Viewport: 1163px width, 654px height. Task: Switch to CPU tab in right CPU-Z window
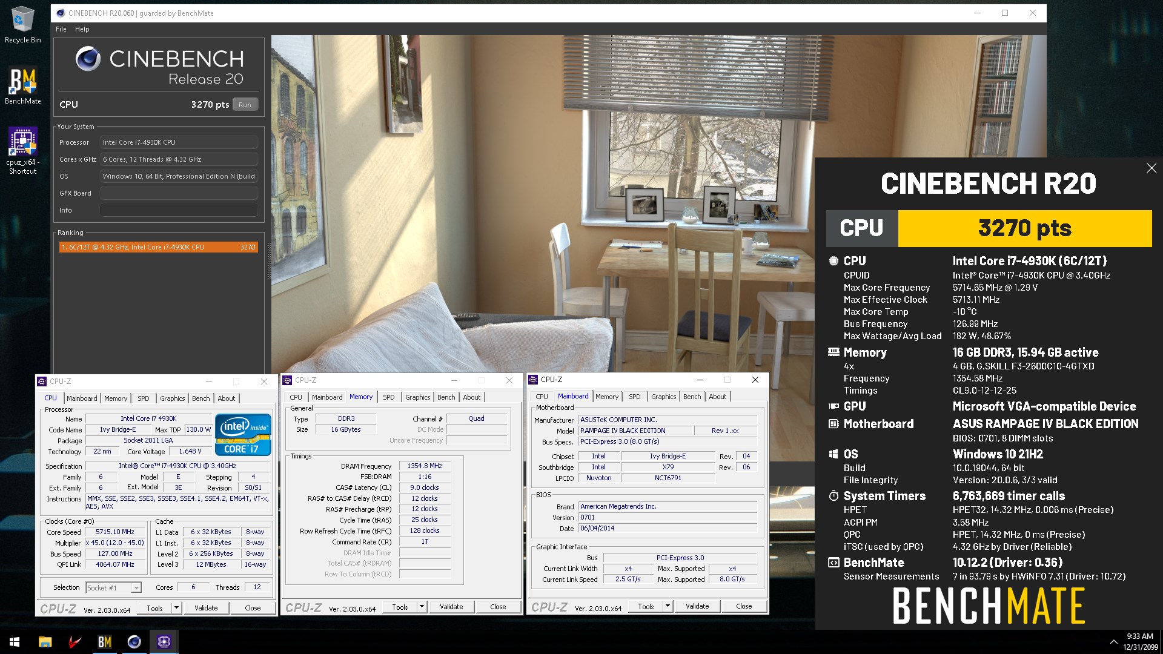[542, 397]
